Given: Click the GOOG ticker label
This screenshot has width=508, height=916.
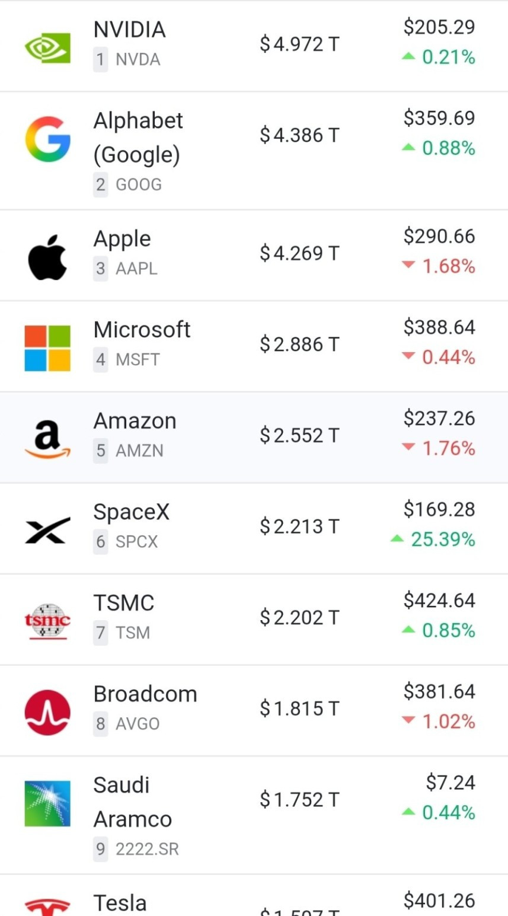Looking at the screenshot, I should 139,184.
